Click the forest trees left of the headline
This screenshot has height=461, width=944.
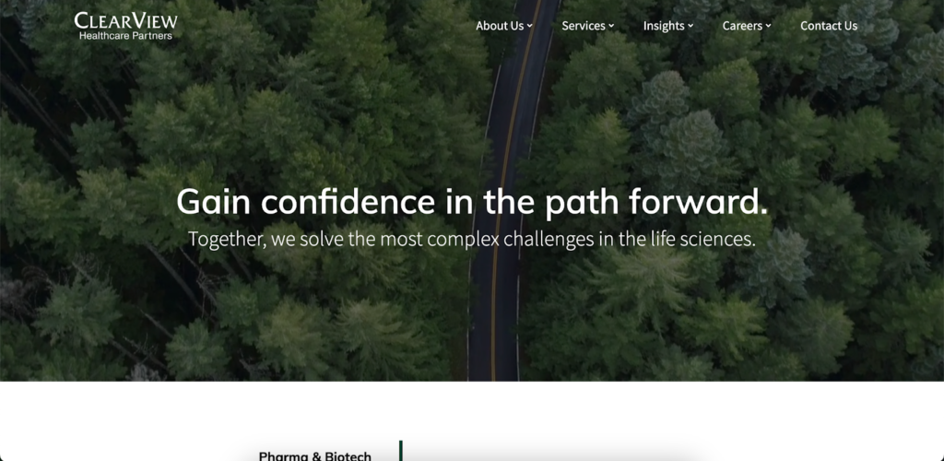click(90, 198)
